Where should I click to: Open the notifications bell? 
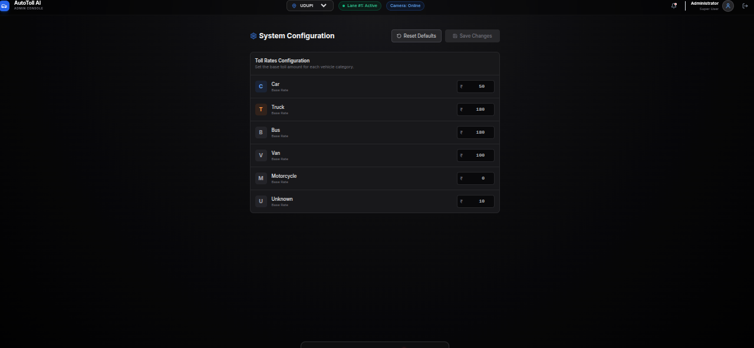click(674, 6)
